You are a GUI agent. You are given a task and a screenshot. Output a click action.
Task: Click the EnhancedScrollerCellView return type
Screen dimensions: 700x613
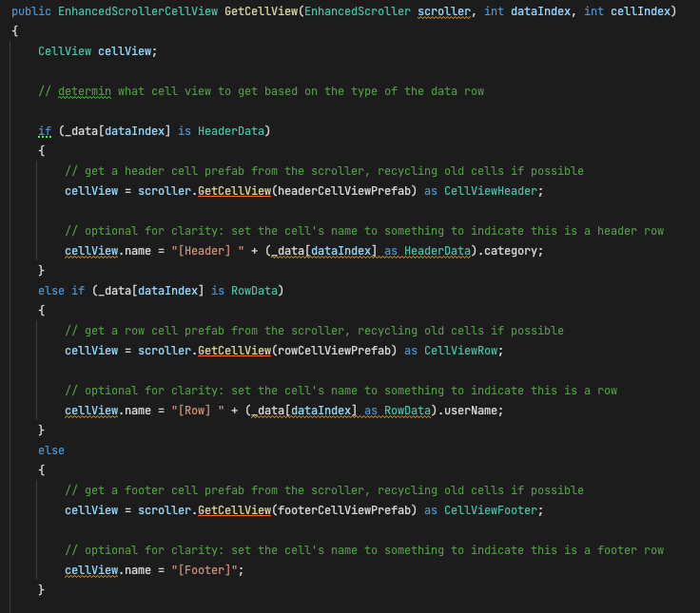point(138,11)
